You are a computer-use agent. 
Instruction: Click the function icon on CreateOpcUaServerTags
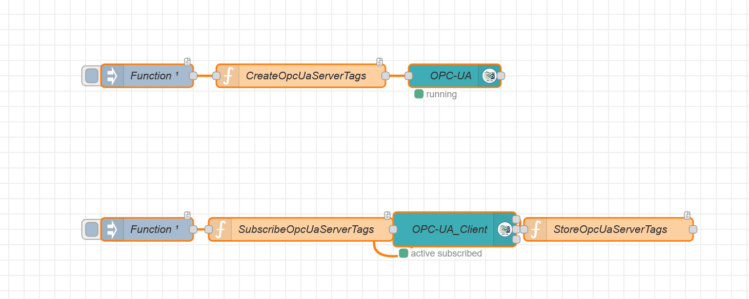228,76
